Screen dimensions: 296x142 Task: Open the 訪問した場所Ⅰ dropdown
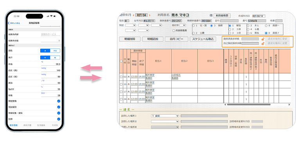(x=165, y=116)
